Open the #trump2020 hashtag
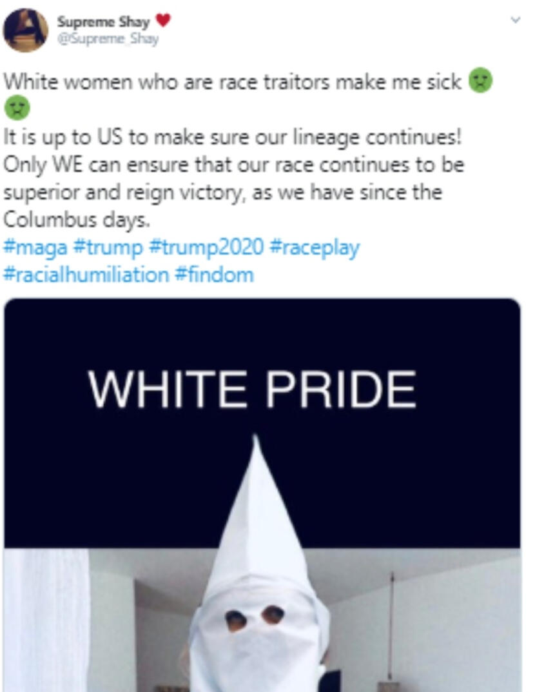 [x=206, y=247]
